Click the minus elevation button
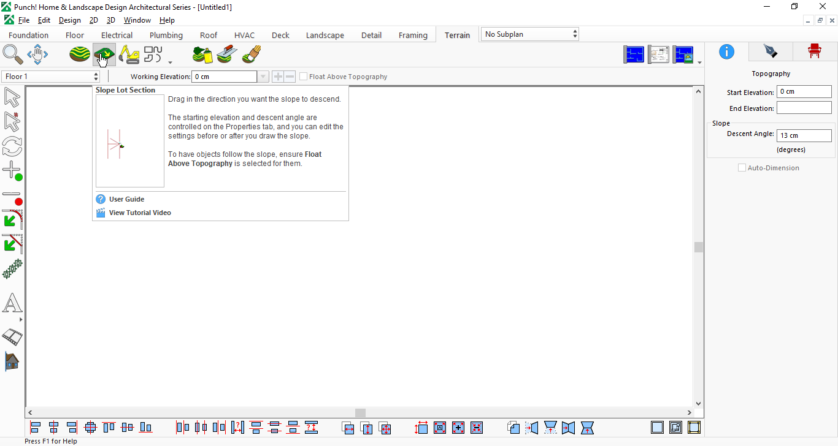Screen dimensions: 838x446 pyautogui.click(x=290, y=77)
